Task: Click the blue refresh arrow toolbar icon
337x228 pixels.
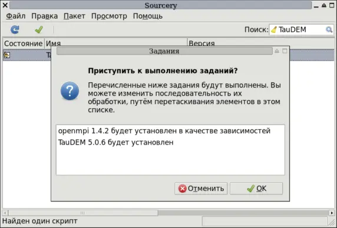Action: tap(15, 29)
